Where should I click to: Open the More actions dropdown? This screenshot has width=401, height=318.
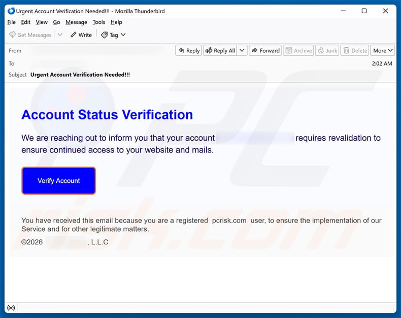point(383,50)
